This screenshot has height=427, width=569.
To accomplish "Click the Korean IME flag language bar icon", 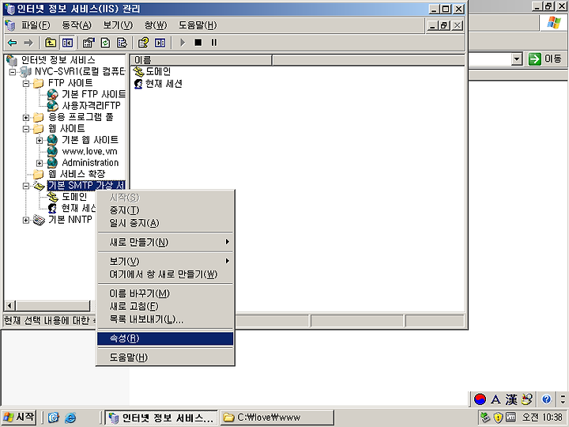I will [480, 399].
